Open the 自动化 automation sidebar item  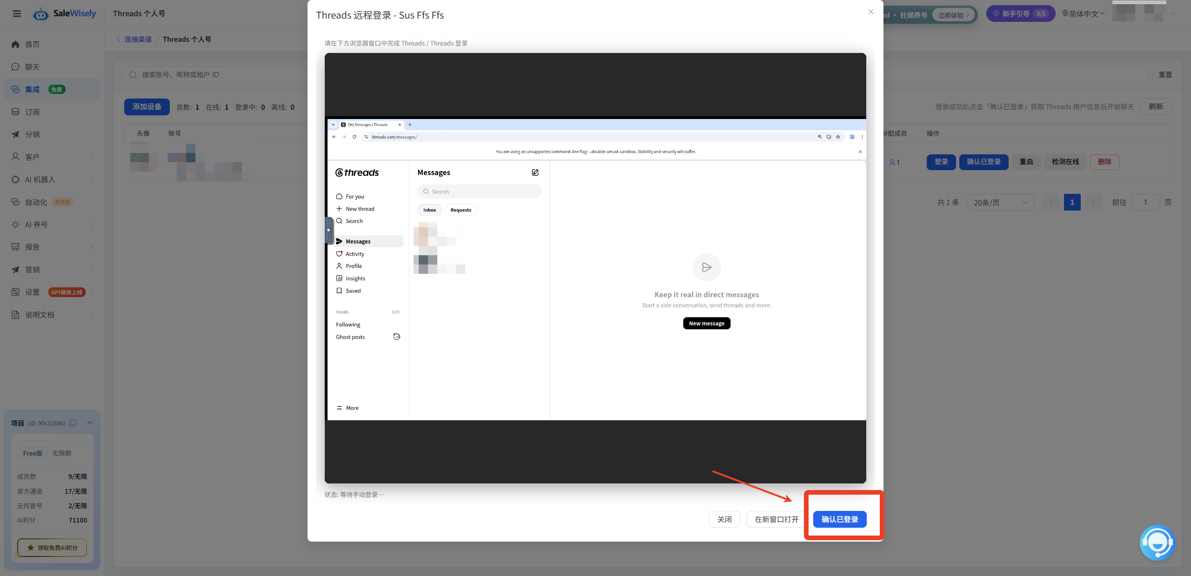click(x=52, y=202)
